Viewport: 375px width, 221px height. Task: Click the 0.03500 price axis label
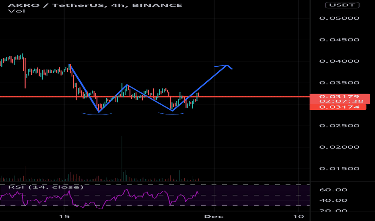[339, 83]
